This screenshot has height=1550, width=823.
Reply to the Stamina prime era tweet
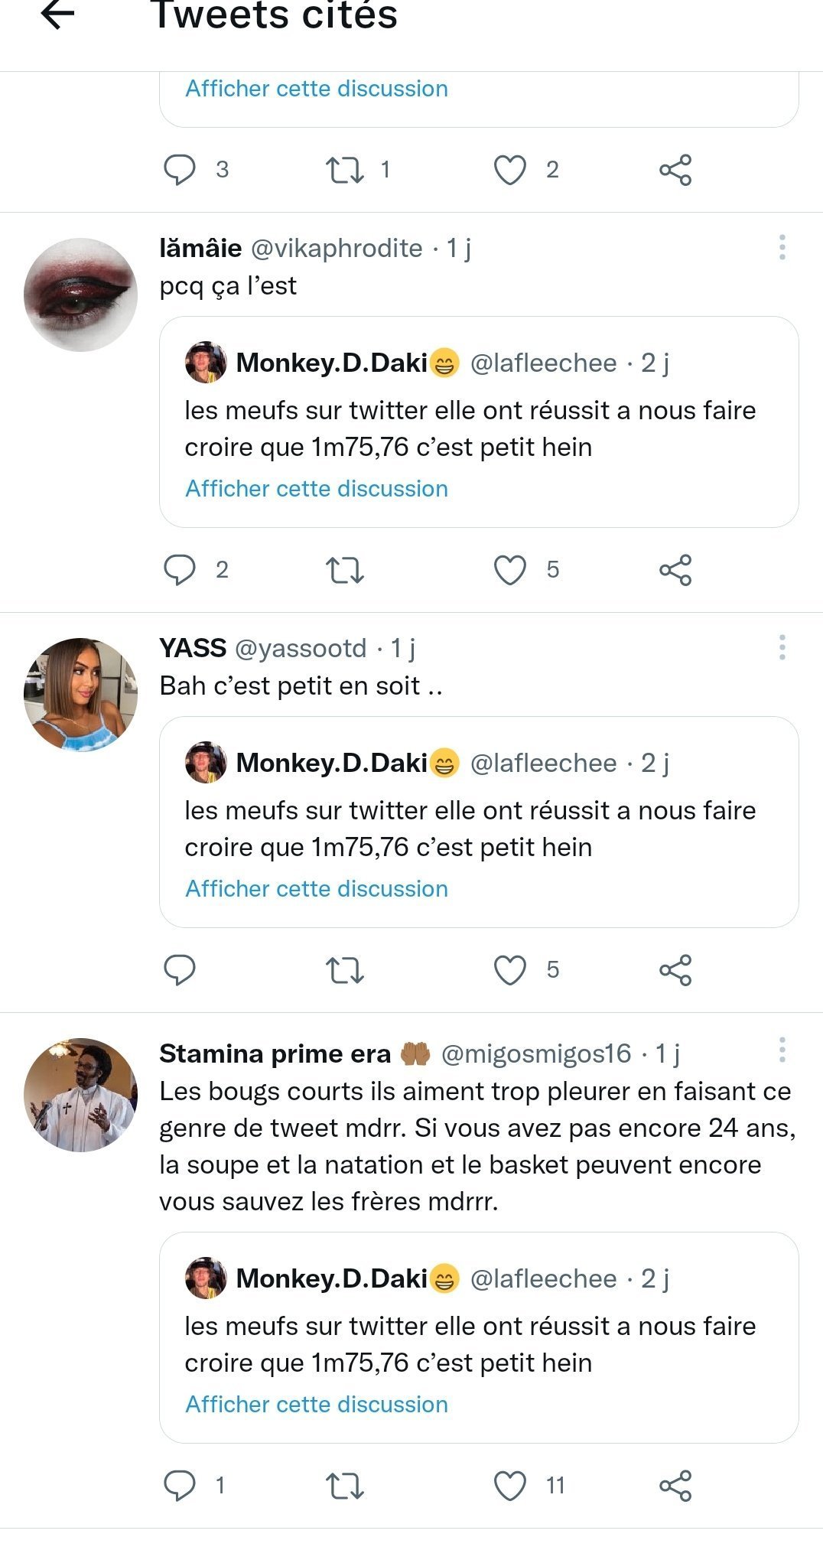coord(180,1486)
